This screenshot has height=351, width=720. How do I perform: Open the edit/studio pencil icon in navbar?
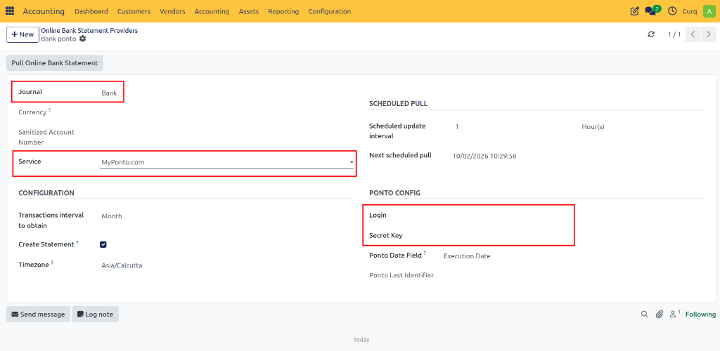pos(635,11)
